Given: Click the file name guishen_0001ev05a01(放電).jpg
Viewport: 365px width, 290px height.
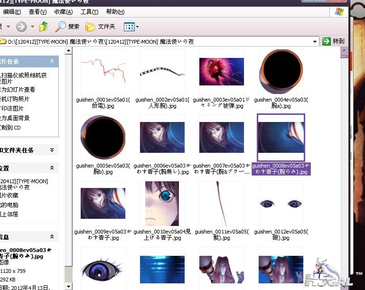Looking at the screenshot, I should click(x=103, y=103).
